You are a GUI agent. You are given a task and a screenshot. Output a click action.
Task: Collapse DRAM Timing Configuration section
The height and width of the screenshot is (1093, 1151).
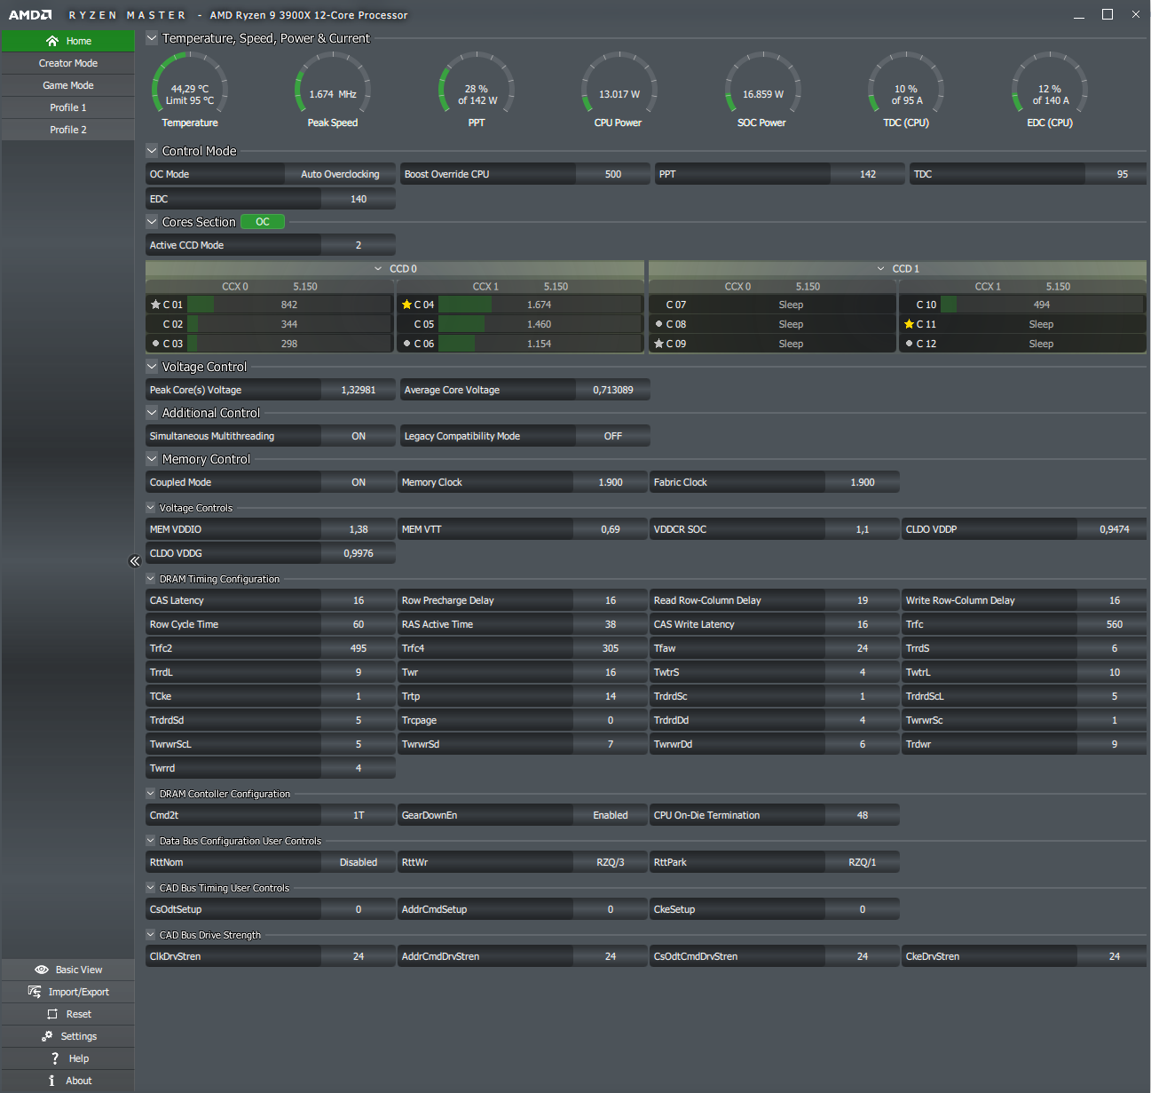coord(151,579)
